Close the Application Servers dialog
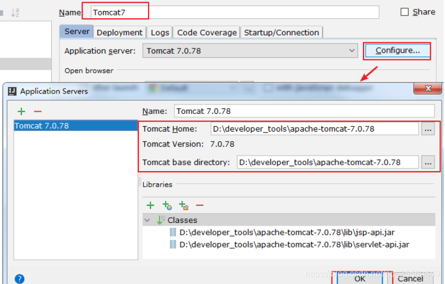The height and width of the screenshot is (284, 445). point(428,88)
